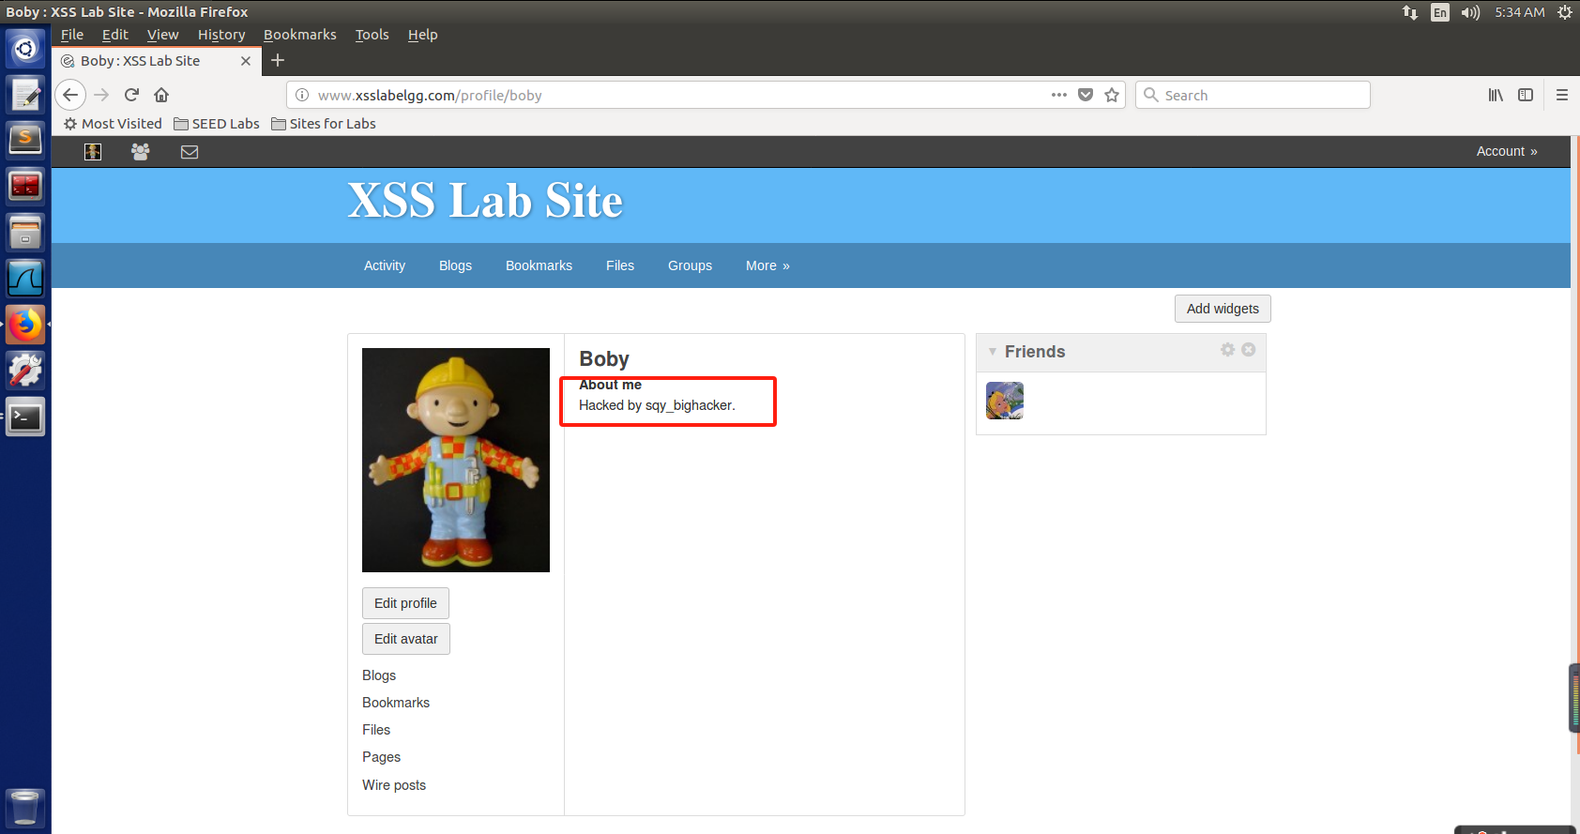Open the Tools menu

[372, 35]
